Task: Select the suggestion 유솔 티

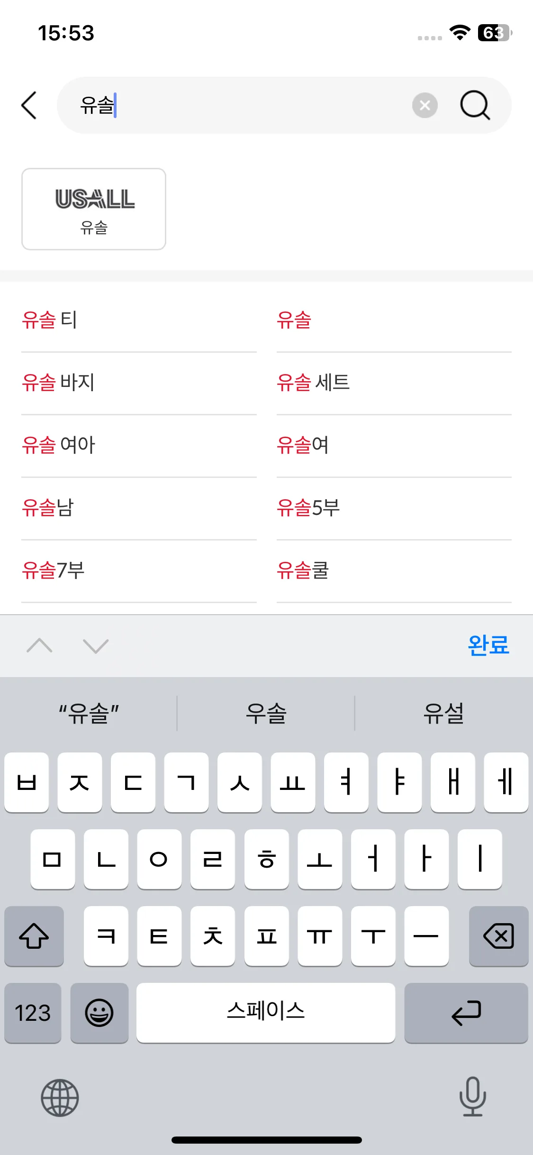Action: pos(49,320)
